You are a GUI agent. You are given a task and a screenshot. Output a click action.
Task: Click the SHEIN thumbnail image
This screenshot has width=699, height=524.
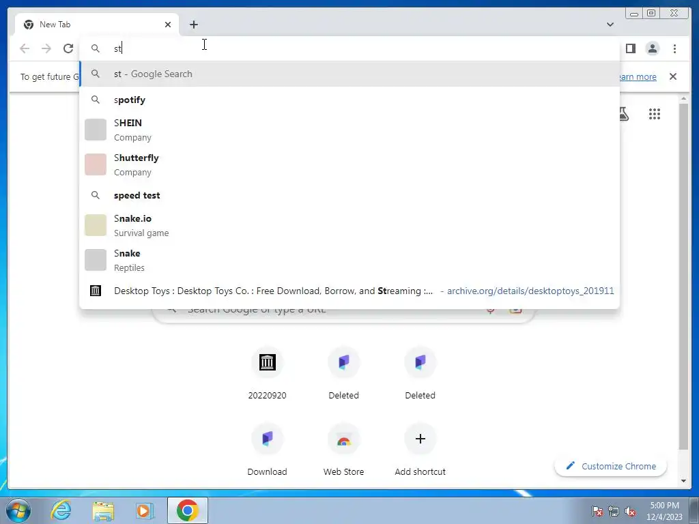point(96,130)
